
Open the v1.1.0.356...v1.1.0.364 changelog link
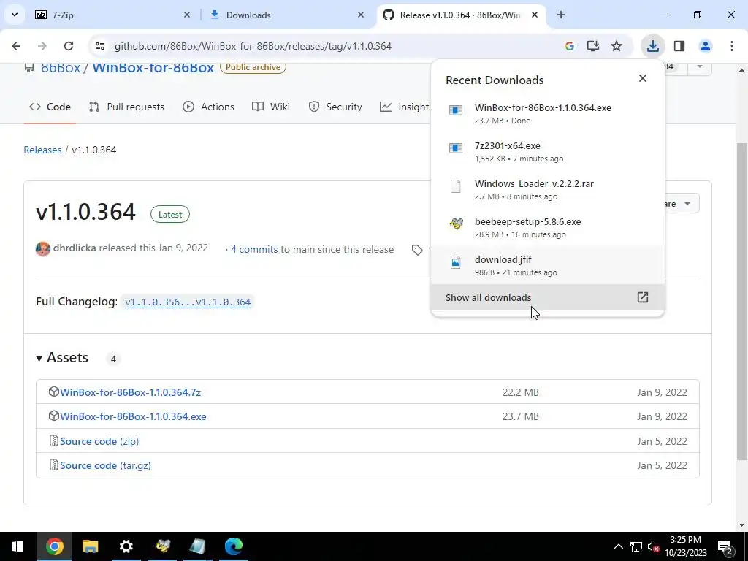point(188,302)
